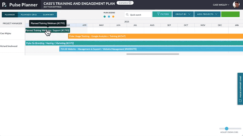Select the PULSE Website Management bar

(151, 49)
